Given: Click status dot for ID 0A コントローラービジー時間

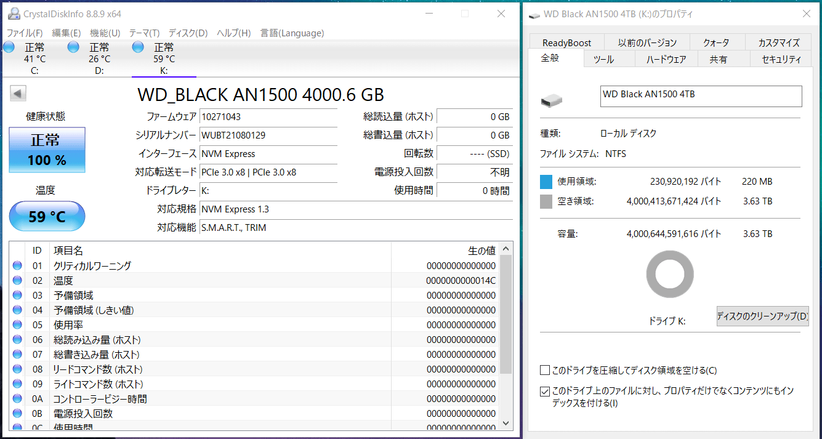Looking at the screenshot, I should 17,399.
